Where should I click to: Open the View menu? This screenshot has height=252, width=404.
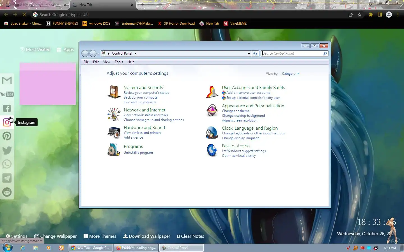point(107,62)
